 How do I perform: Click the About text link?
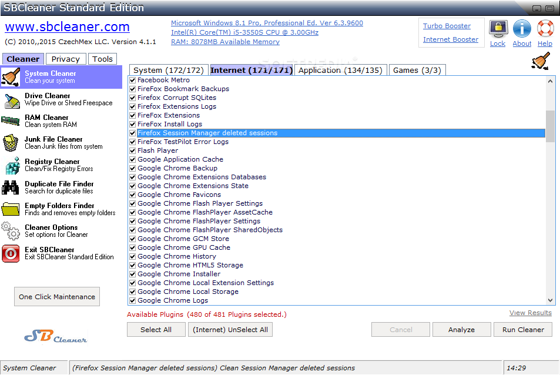tap(522, 43)
